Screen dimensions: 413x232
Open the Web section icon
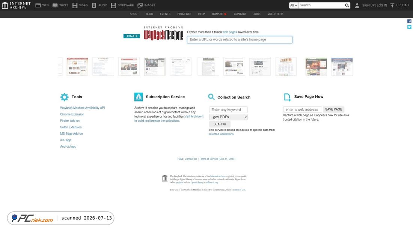click(x=38, y=5)
